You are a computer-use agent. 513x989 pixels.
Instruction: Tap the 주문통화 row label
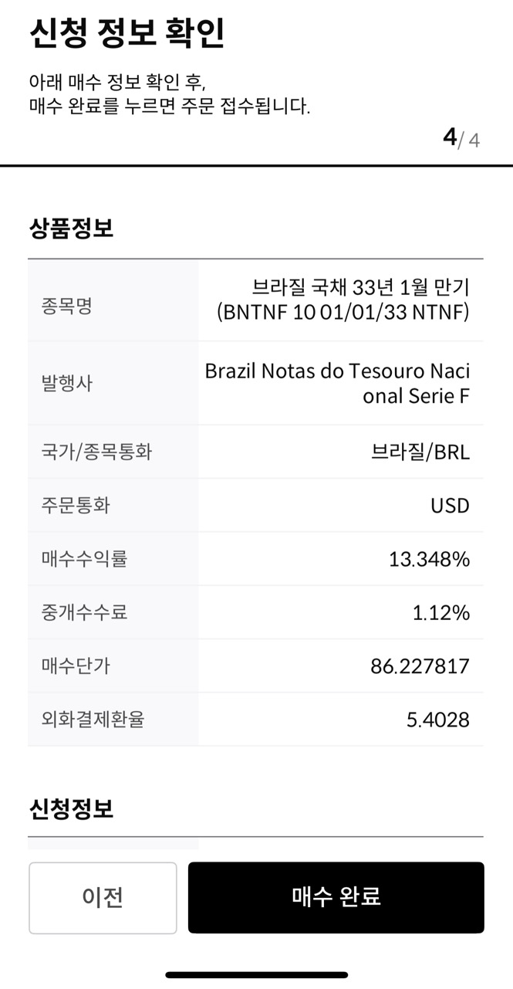click(76, 506)
